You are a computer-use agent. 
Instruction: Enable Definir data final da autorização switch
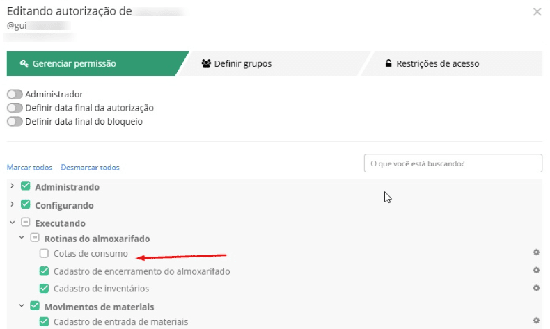click(x=15, y=108)
